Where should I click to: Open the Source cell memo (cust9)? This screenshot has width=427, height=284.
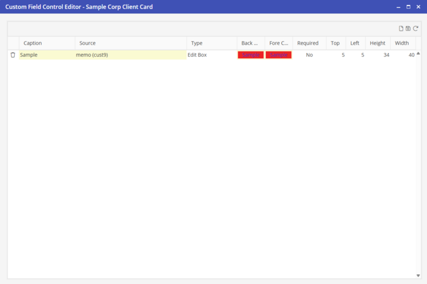pyautogui.click(x=130, y=55)
